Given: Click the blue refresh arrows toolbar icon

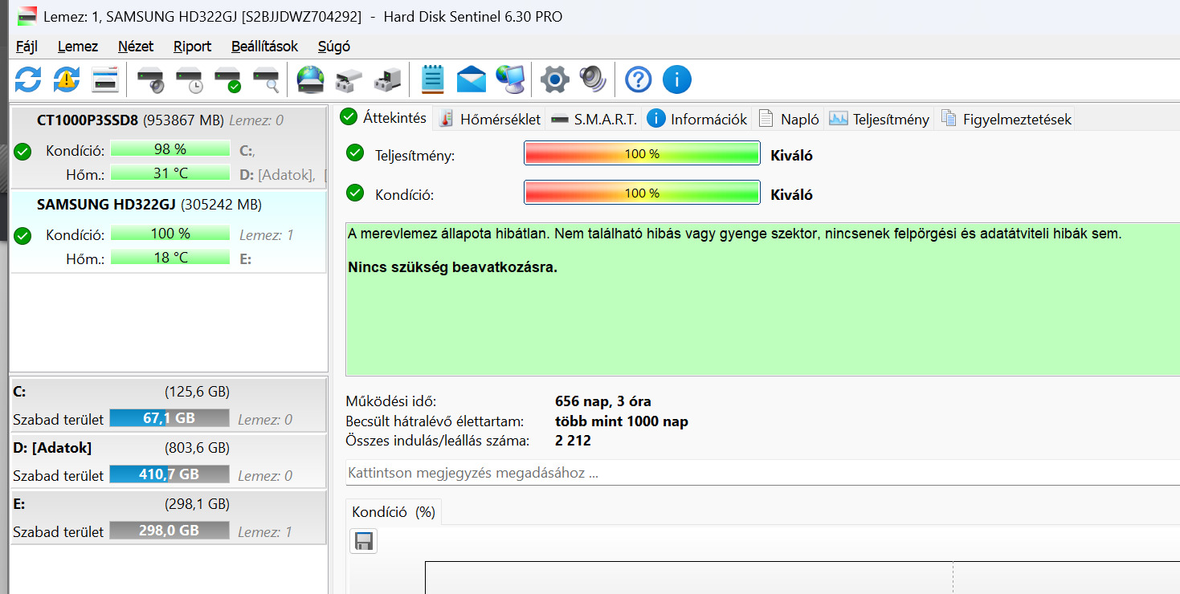Looking at the screenshot, I should (28, 79).
